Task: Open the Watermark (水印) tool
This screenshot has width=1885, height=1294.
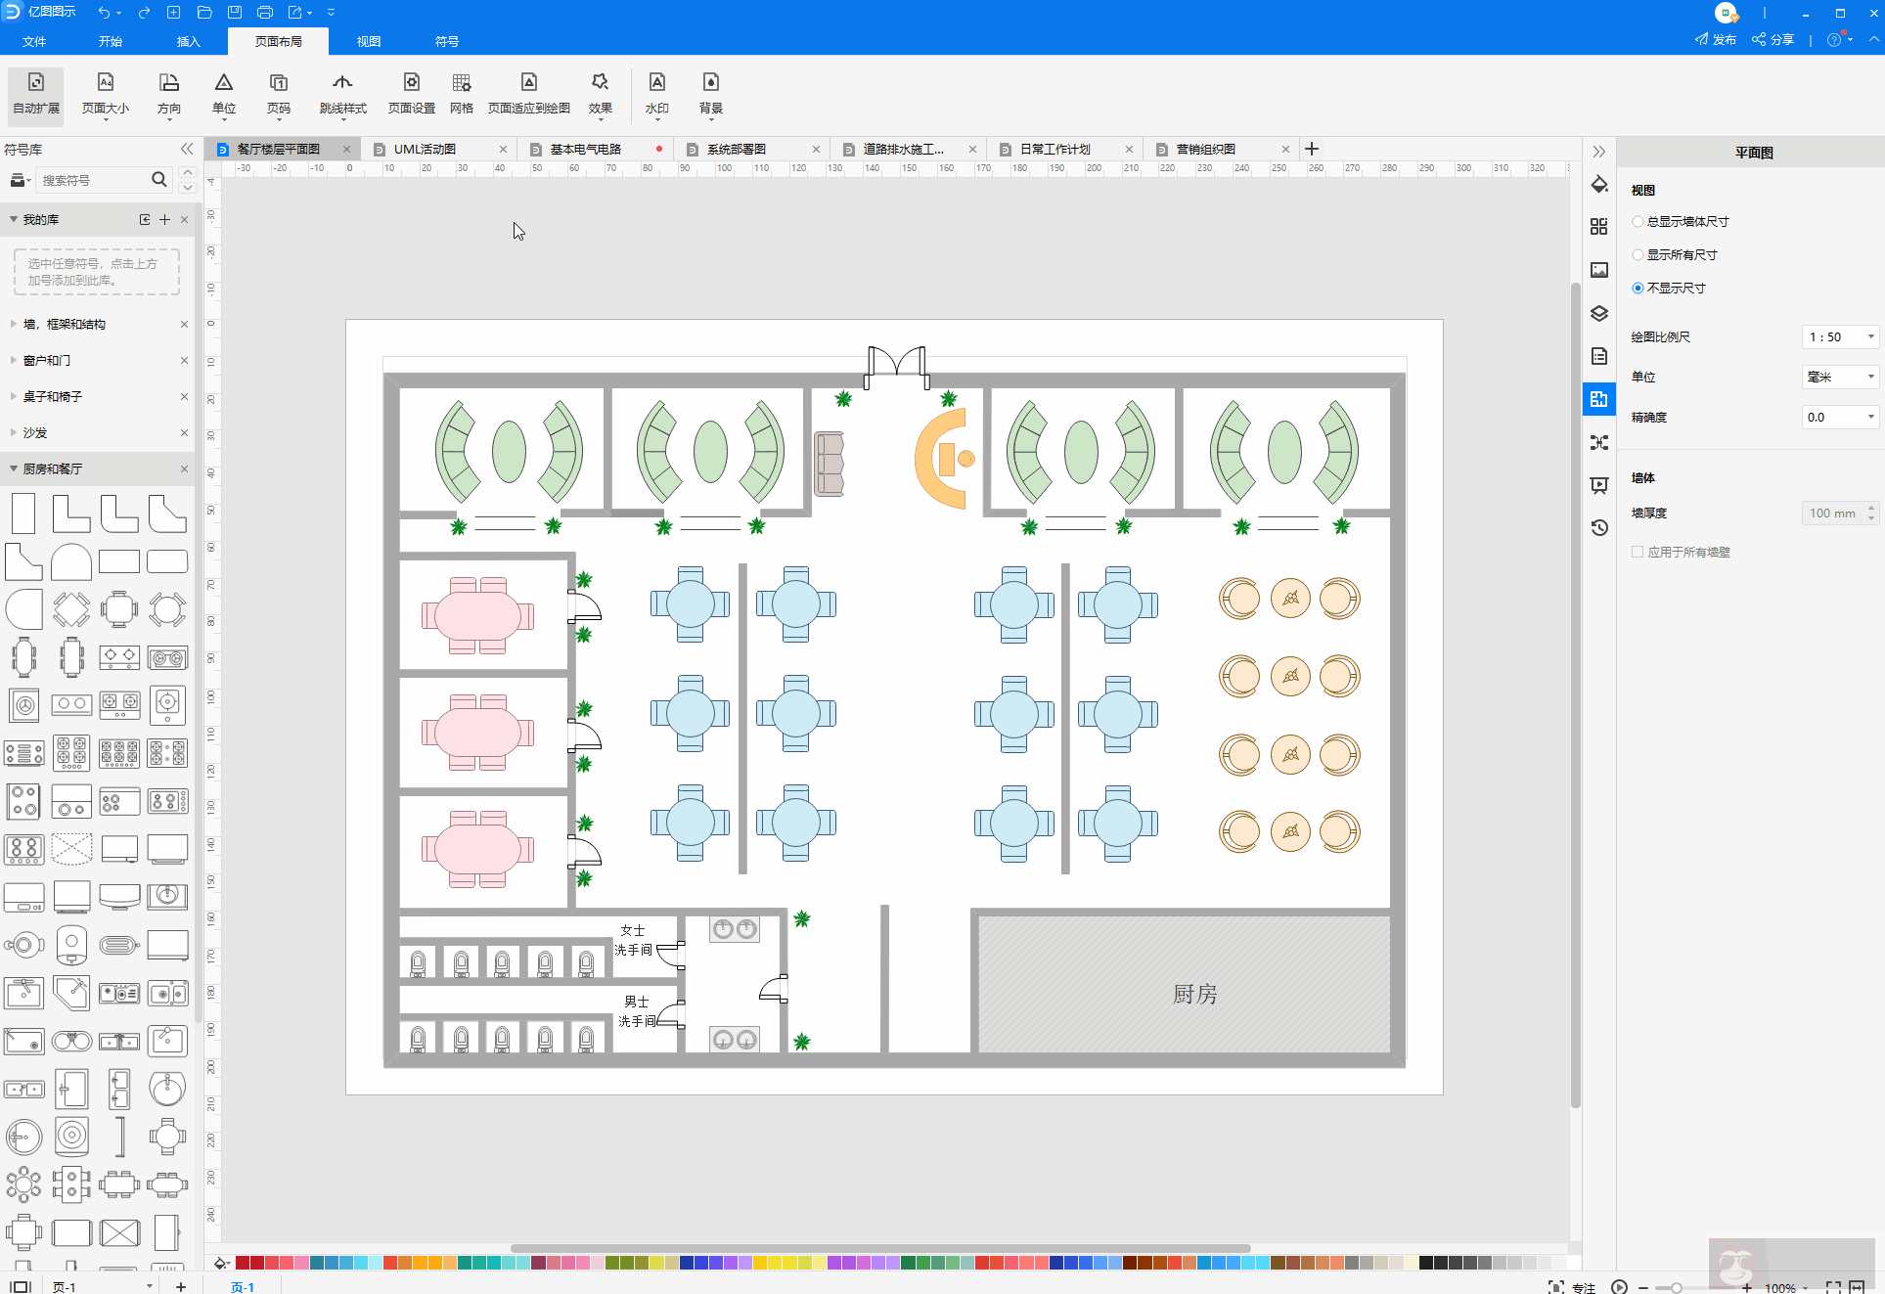Action: click(x=656, y=93)
